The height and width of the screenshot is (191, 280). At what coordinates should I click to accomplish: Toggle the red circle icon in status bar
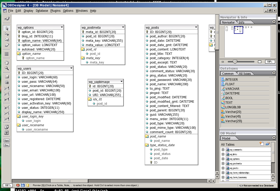[x=18, y=185]
